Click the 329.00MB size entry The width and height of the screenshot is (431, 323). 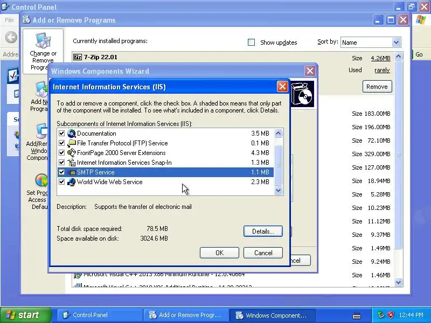[371, 154]
